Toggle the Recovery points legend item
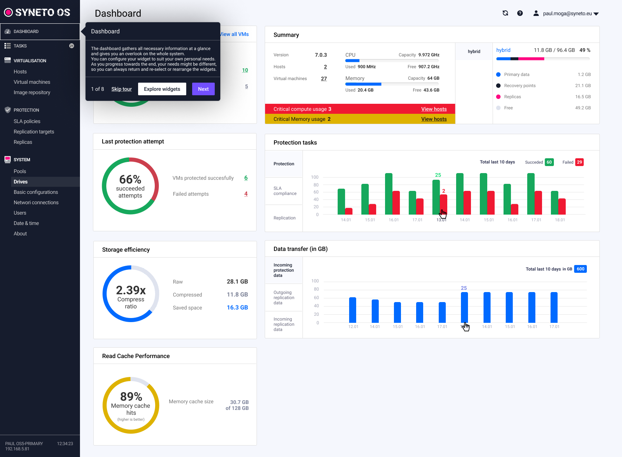The width and height of the screenshot is (622, 457). coord(519,86)
